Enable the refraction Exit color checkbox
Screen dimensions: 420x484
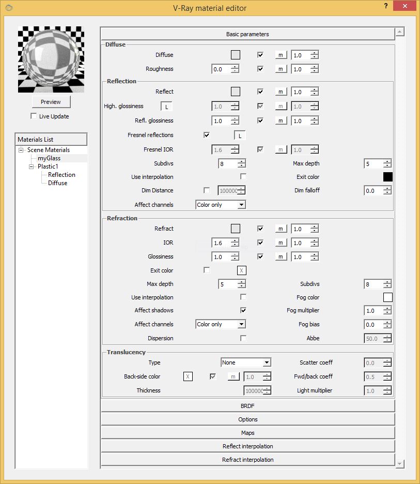(207, 270)
